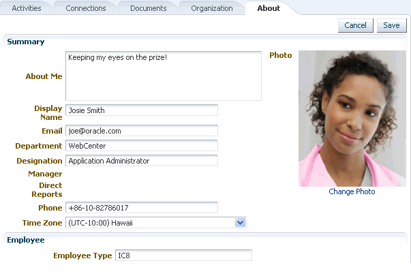The image size is (411, 278).
Task: Focus the About Me text area
Action: (x=164, y=76)
